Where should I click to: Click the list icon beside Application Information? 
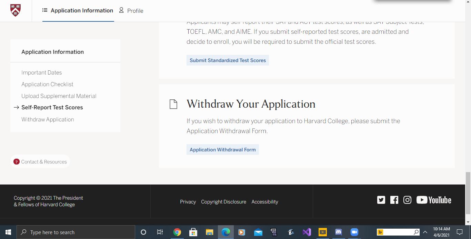[45, 10]
